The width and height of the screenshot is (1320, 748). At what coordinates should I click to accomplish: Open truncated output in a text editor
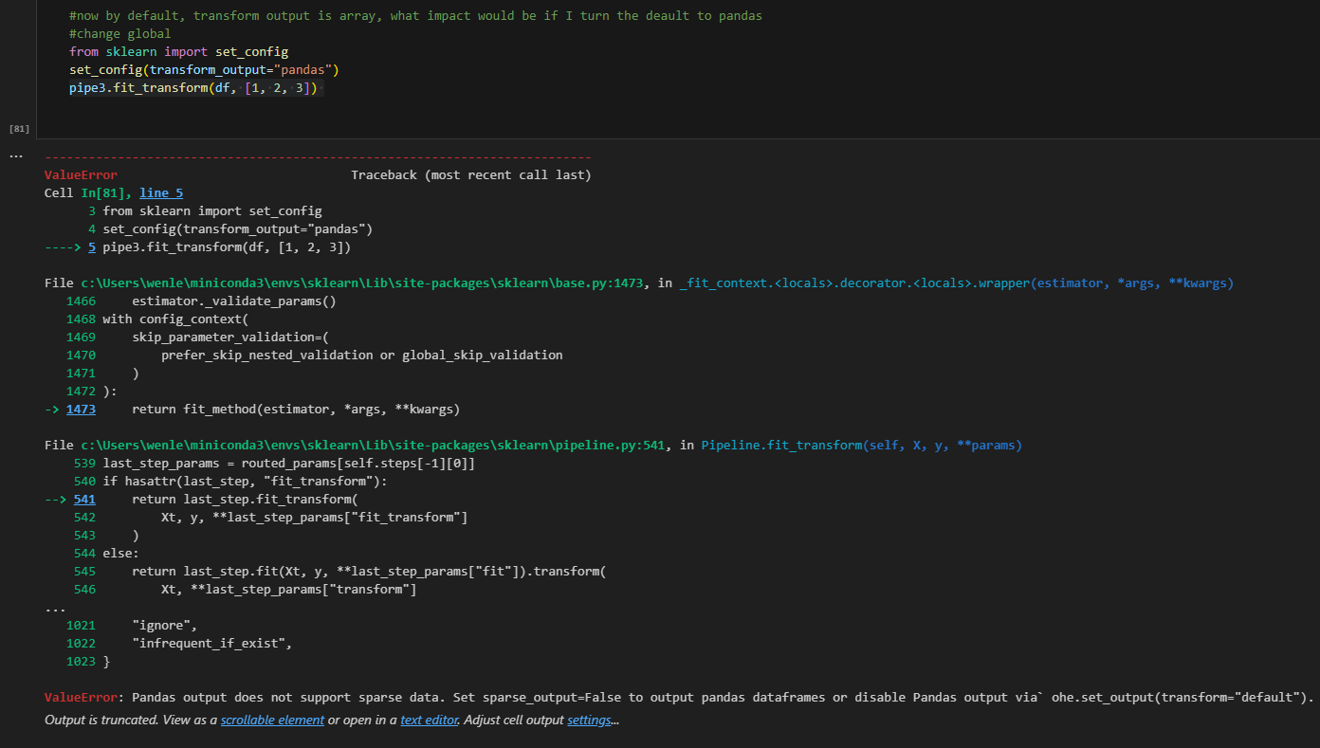pos(430,721)
